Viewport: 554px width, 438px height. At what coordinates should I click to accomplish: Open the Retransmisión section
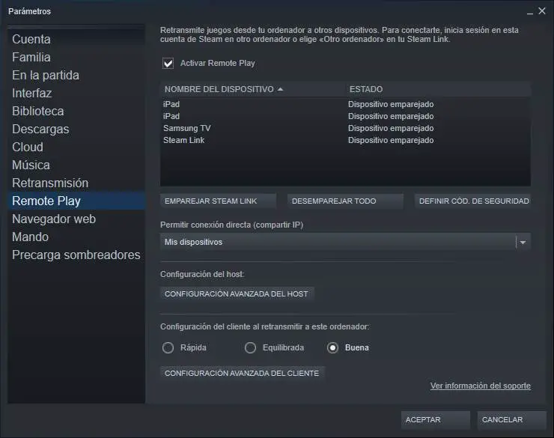click(x=76, y=183)
